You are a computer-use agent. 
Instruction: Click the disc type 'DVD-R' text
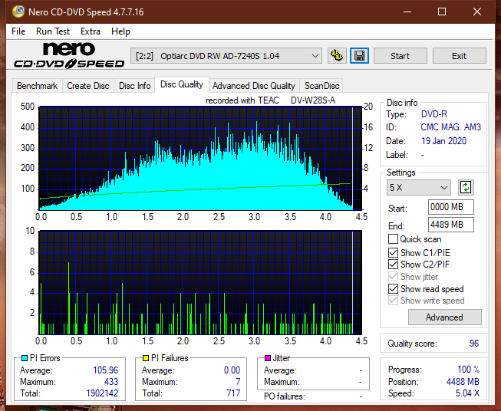[x=434, y=114]
